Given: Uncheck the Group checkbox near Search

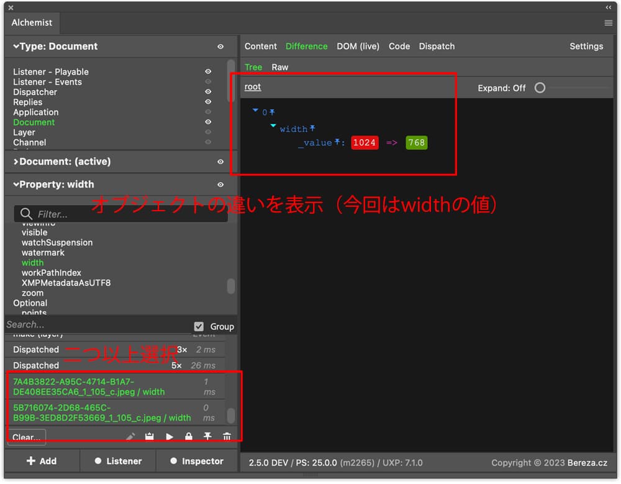Looking at the screenshot, I should [x=199, y=326].
